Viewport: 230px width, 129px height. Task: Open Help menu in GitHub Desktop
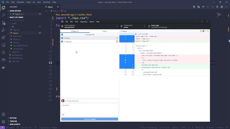tap(98, 21)
